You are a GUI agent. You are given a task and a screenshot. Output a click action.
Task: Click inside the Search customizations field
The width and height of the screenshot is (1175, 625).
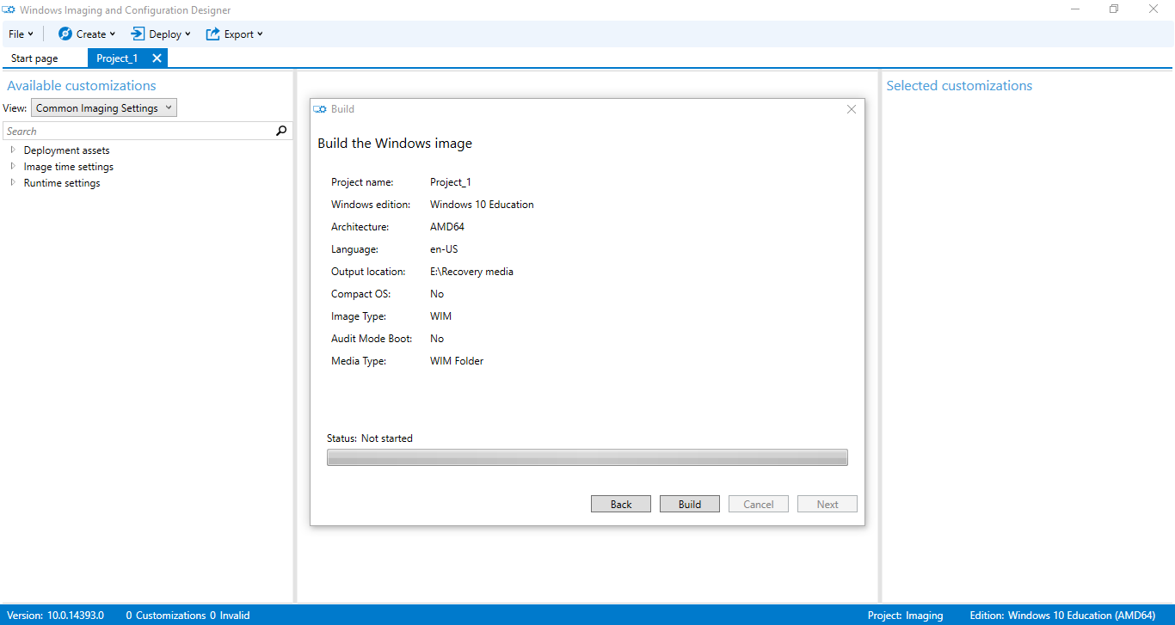coord(138,130)
